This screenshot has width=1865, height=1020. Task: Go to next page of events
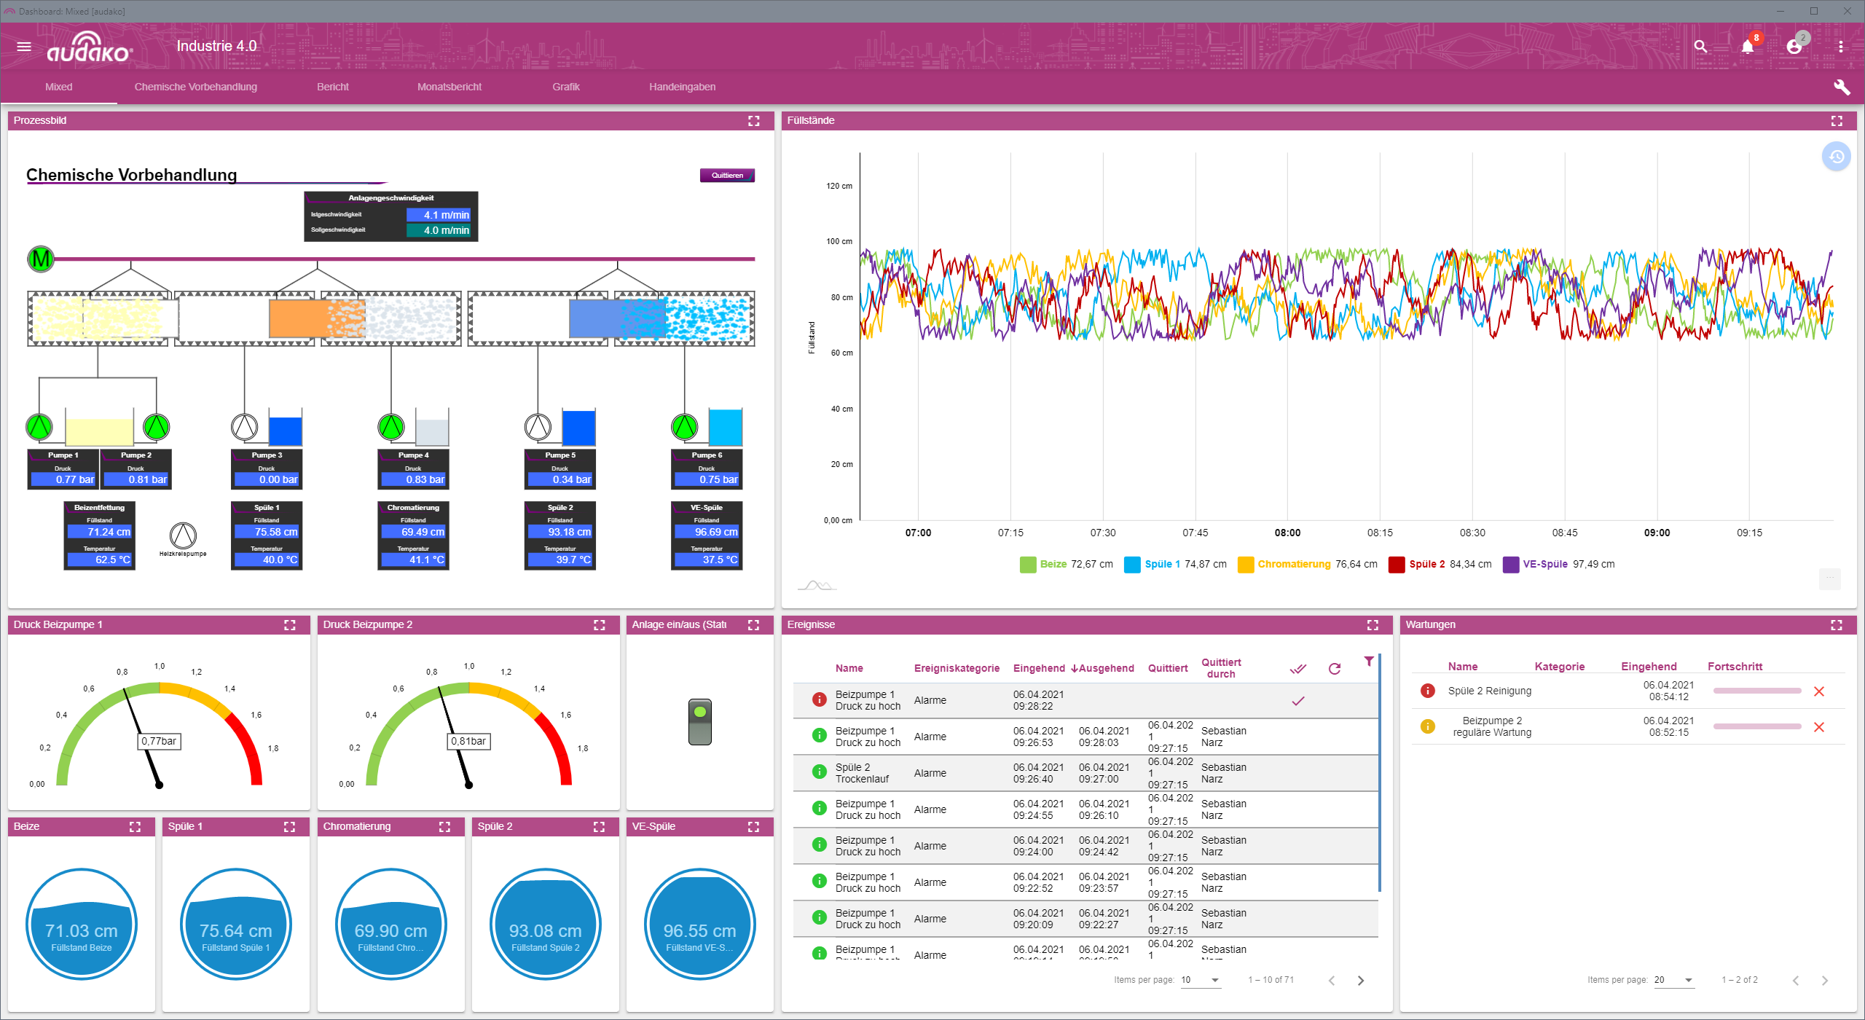(x=1359, y=980)
